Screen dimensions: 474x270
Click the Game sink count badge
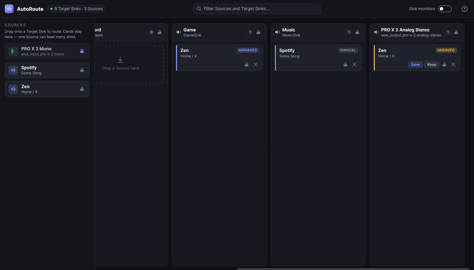(x=250, y=32)
